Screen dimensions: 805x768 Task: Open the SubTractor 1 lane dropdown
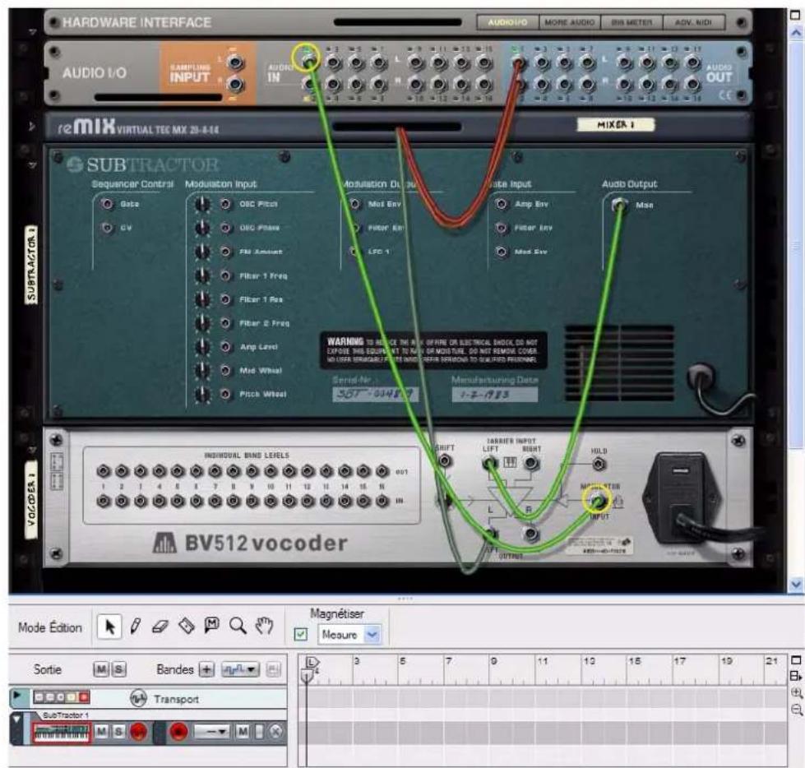coord(212,732)
